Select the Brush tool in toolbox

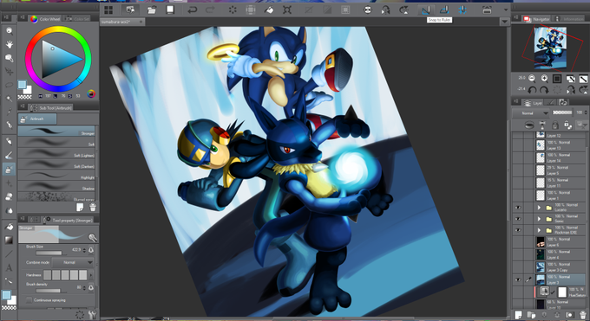(x=9, y=155)
